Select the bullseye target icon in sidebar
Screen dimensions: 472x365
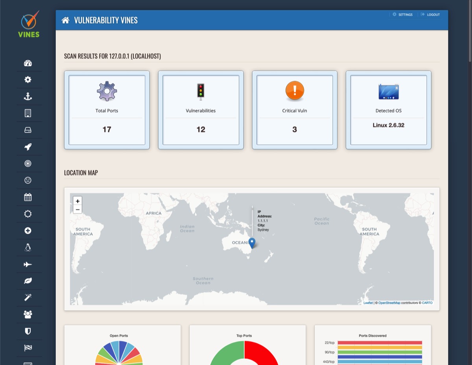click(28, 164)
